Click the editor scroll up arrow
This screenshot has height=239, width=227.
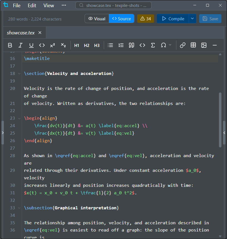(220, 54)
